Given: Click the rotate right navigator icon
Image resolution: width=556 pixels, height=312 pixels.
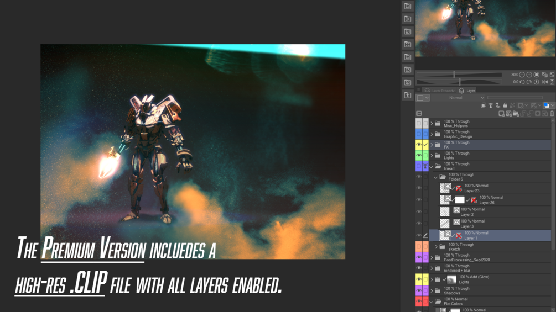Looking at the screenshot, I should click(529, 82).
